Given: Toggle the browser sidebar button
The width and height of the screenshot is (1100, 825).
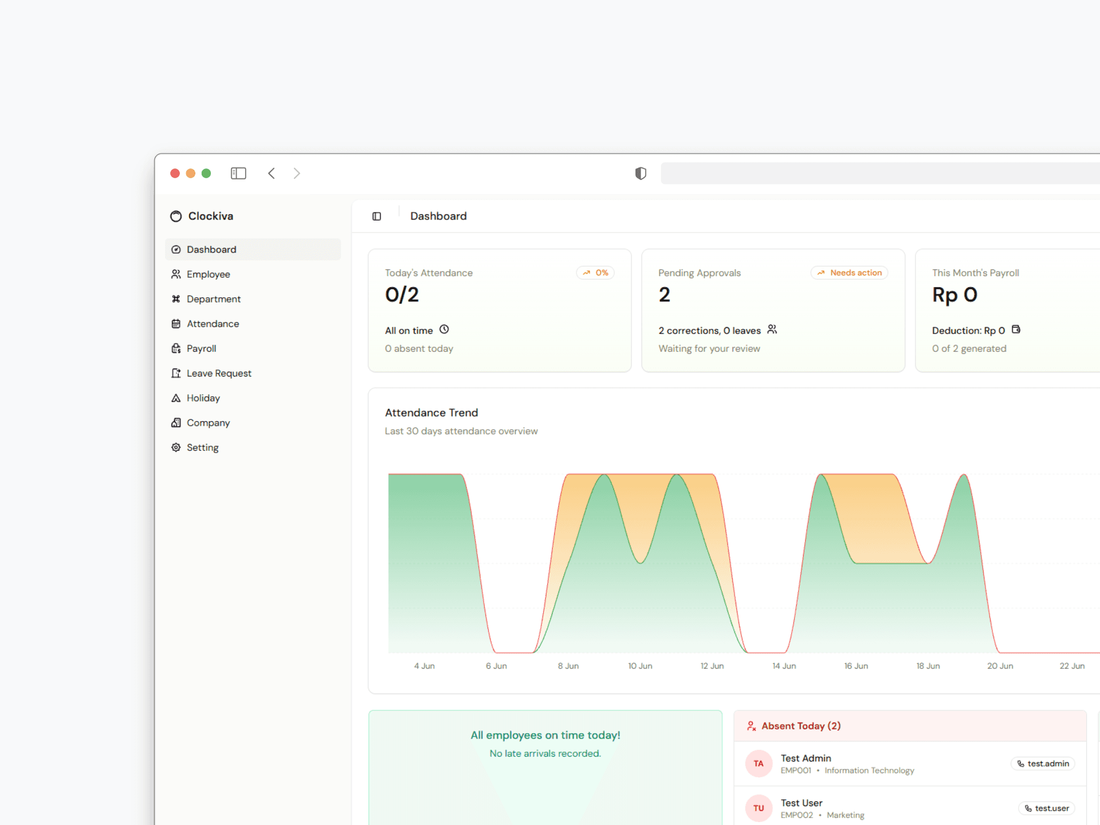Looking at the screenshot, I should [x=238, y=173].
